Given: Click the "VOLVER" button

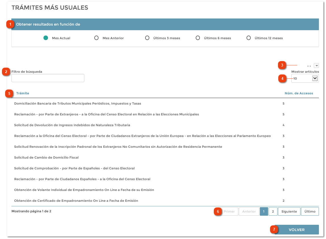Looking at the screenshot, I should coord(296,230).
